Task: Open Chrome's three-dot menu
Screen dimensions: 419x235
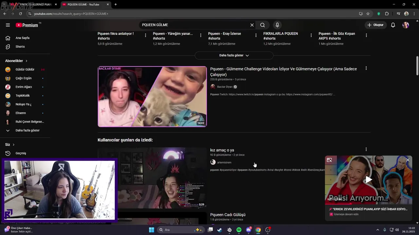Action: (x=414, y=14)
